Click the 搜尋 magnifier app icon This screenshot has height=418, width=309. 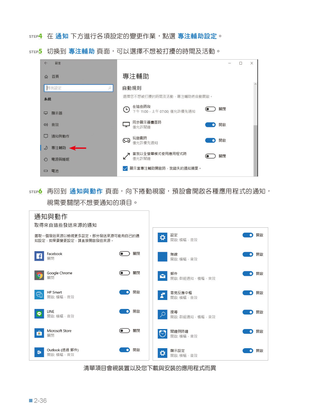tap(163, 315)
